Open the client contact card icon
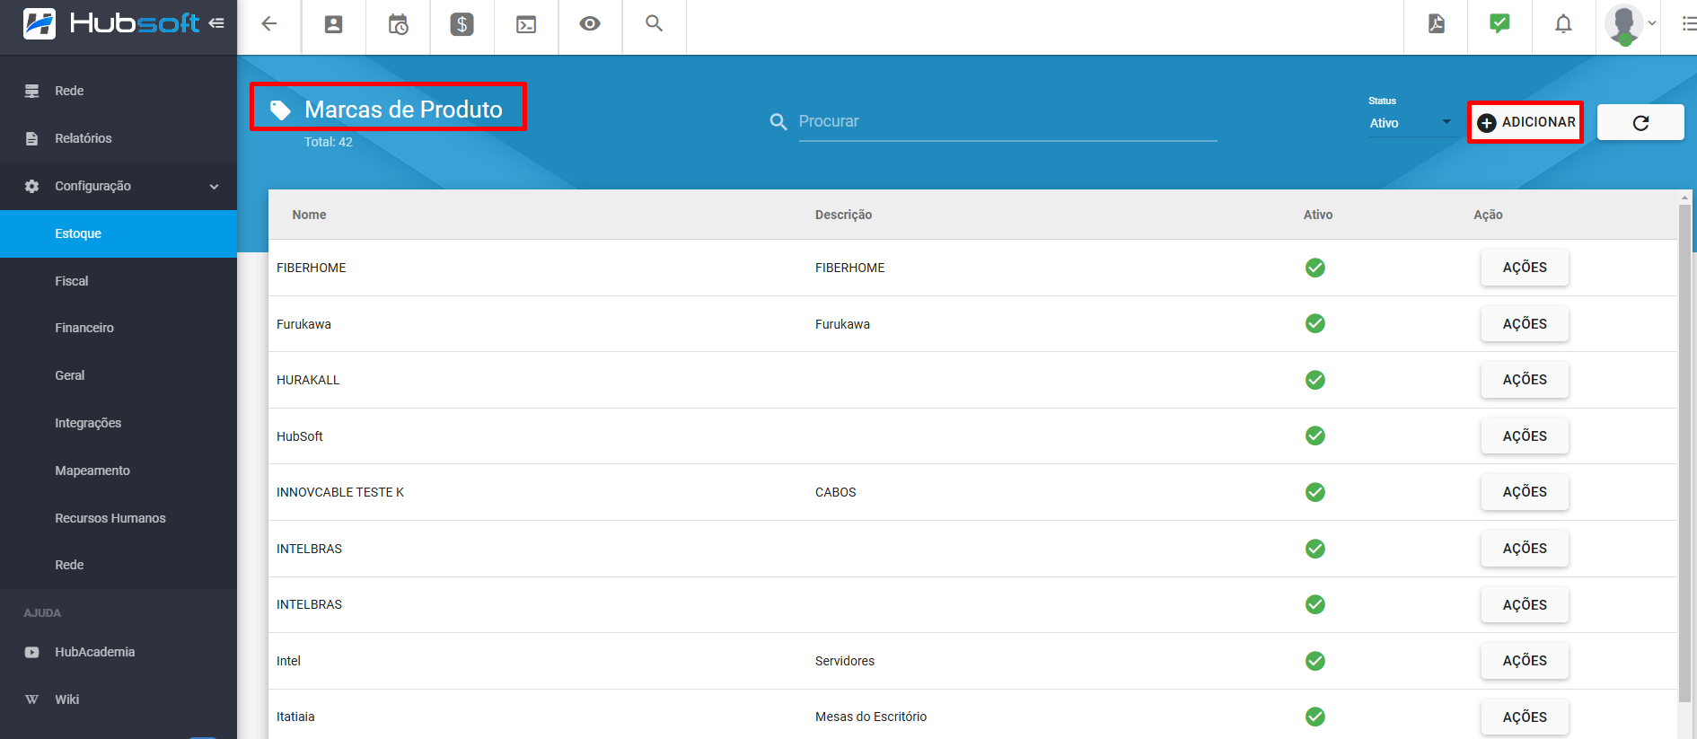 (x=333, y=24)
